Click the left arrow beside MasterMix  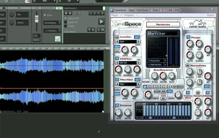click(149, 61)
